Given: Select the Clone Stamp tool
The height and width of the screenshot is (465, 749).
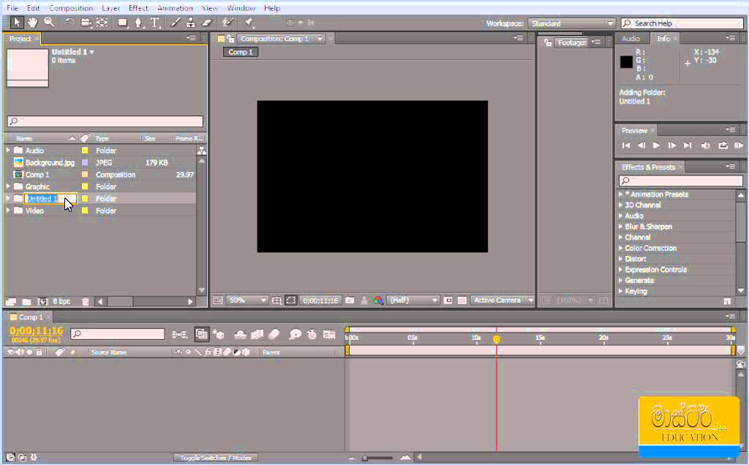Looking at the screenshot, I should (191, 23).
